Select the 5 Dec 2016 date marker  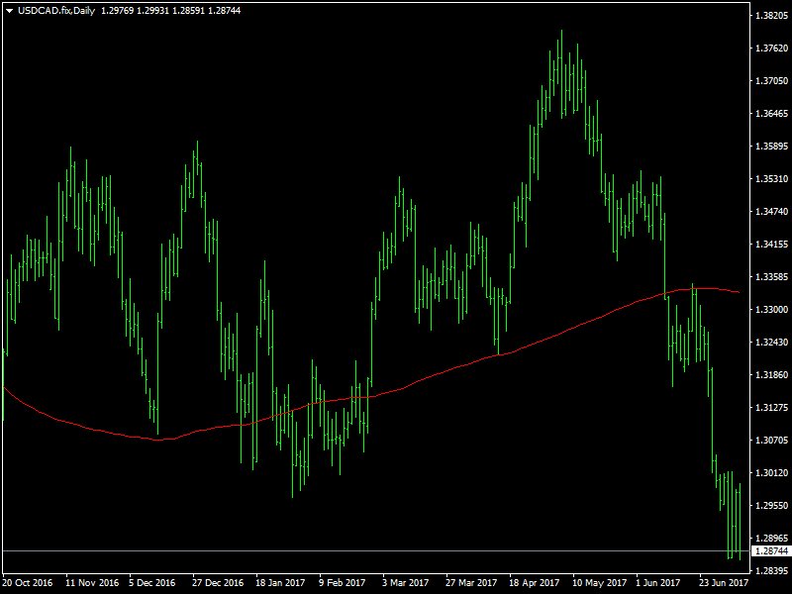click(x=152, y=582)
